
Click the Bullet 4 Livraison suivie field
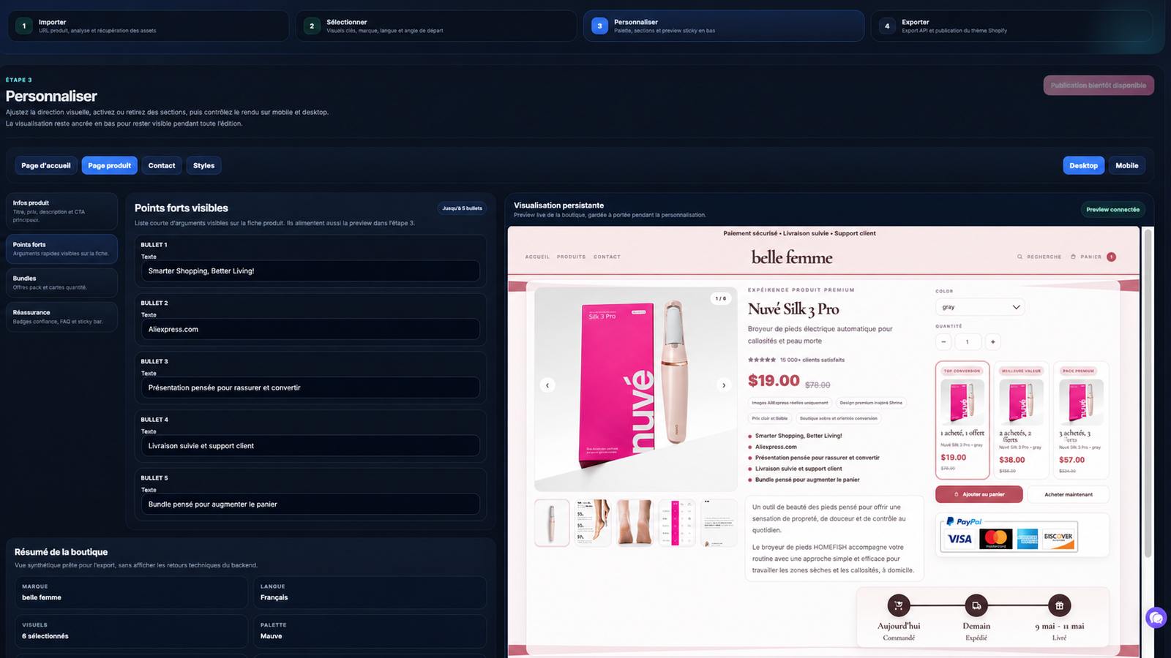pos(310,446)
